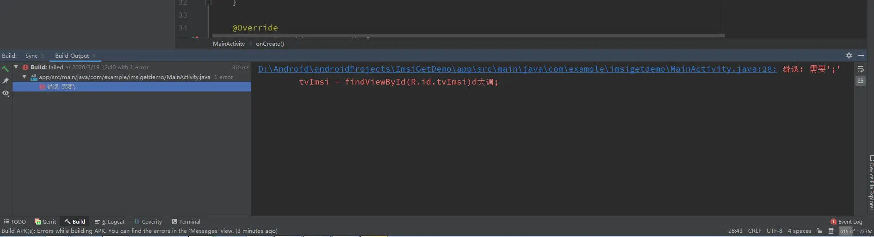Switch to the Sync tab

point(31,55)
